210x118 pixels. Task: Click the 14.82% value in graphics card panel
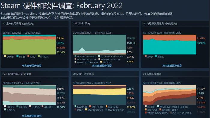click(61, 47)
